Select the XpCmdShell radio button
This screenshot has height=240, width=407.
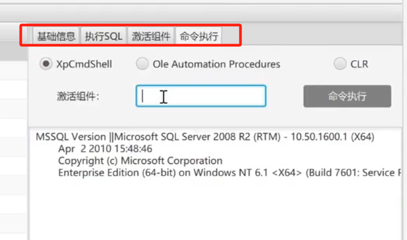[x=46, y=64]
